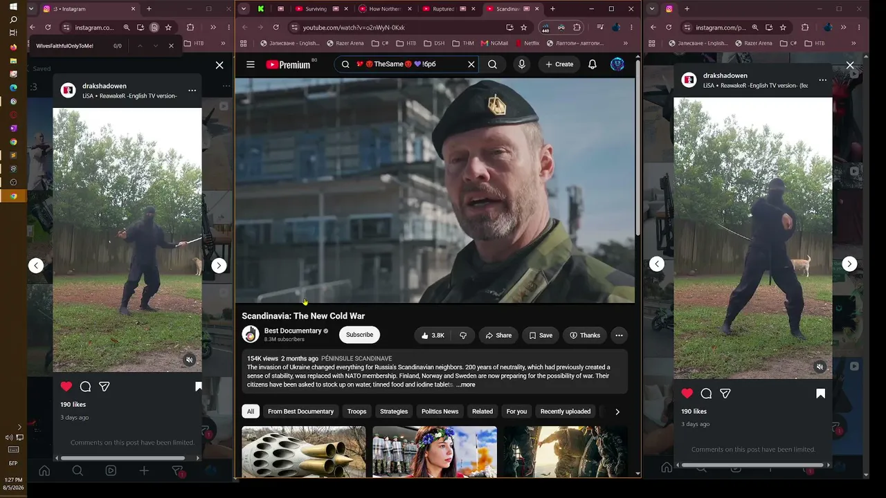Select the Politics News filter chip
Viewport: 886px width, 498px height.
[x=440, y=412]
